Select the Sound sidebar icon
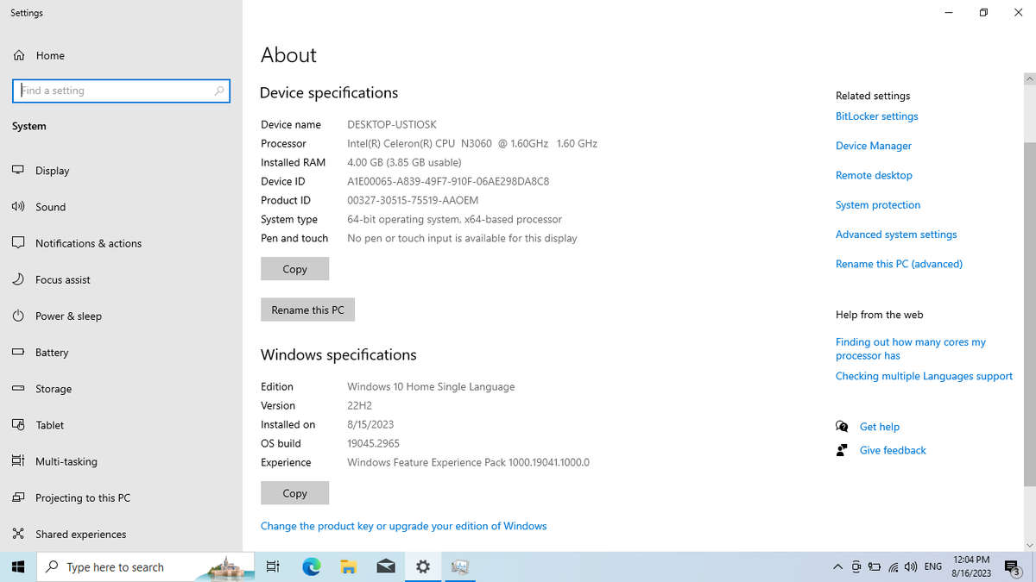The height and width of the screenshot is (582, 1036). [x=19, y=207]
